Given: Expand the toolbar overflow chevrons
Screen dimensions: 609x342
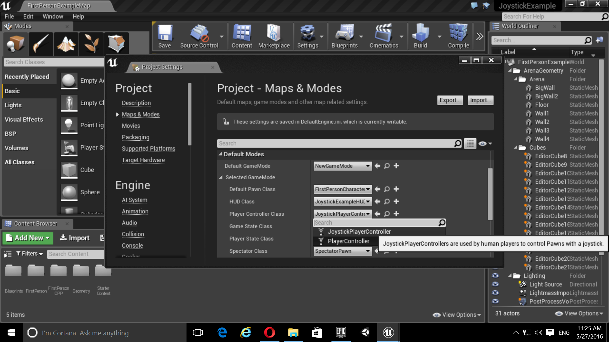Looking at the screenshot, I should coord(480,36).
